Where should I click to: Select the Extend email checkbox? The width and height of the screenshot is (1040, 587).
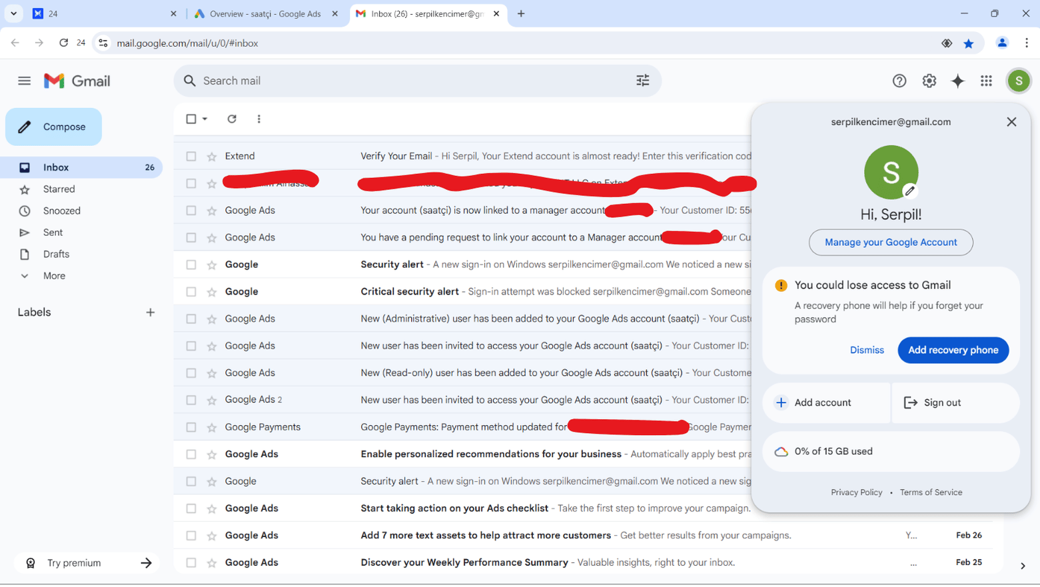coord(191,156)
